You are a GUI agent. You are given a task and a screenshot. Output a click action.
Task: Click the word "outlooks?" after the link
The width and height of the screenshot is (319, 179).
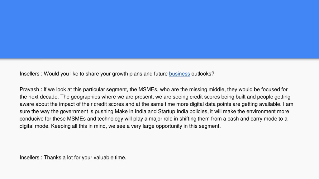tap(203, 74)
